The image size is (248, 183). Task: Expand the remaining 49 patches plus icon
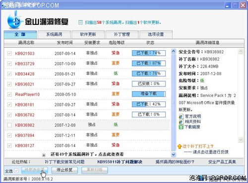point(44,155)
